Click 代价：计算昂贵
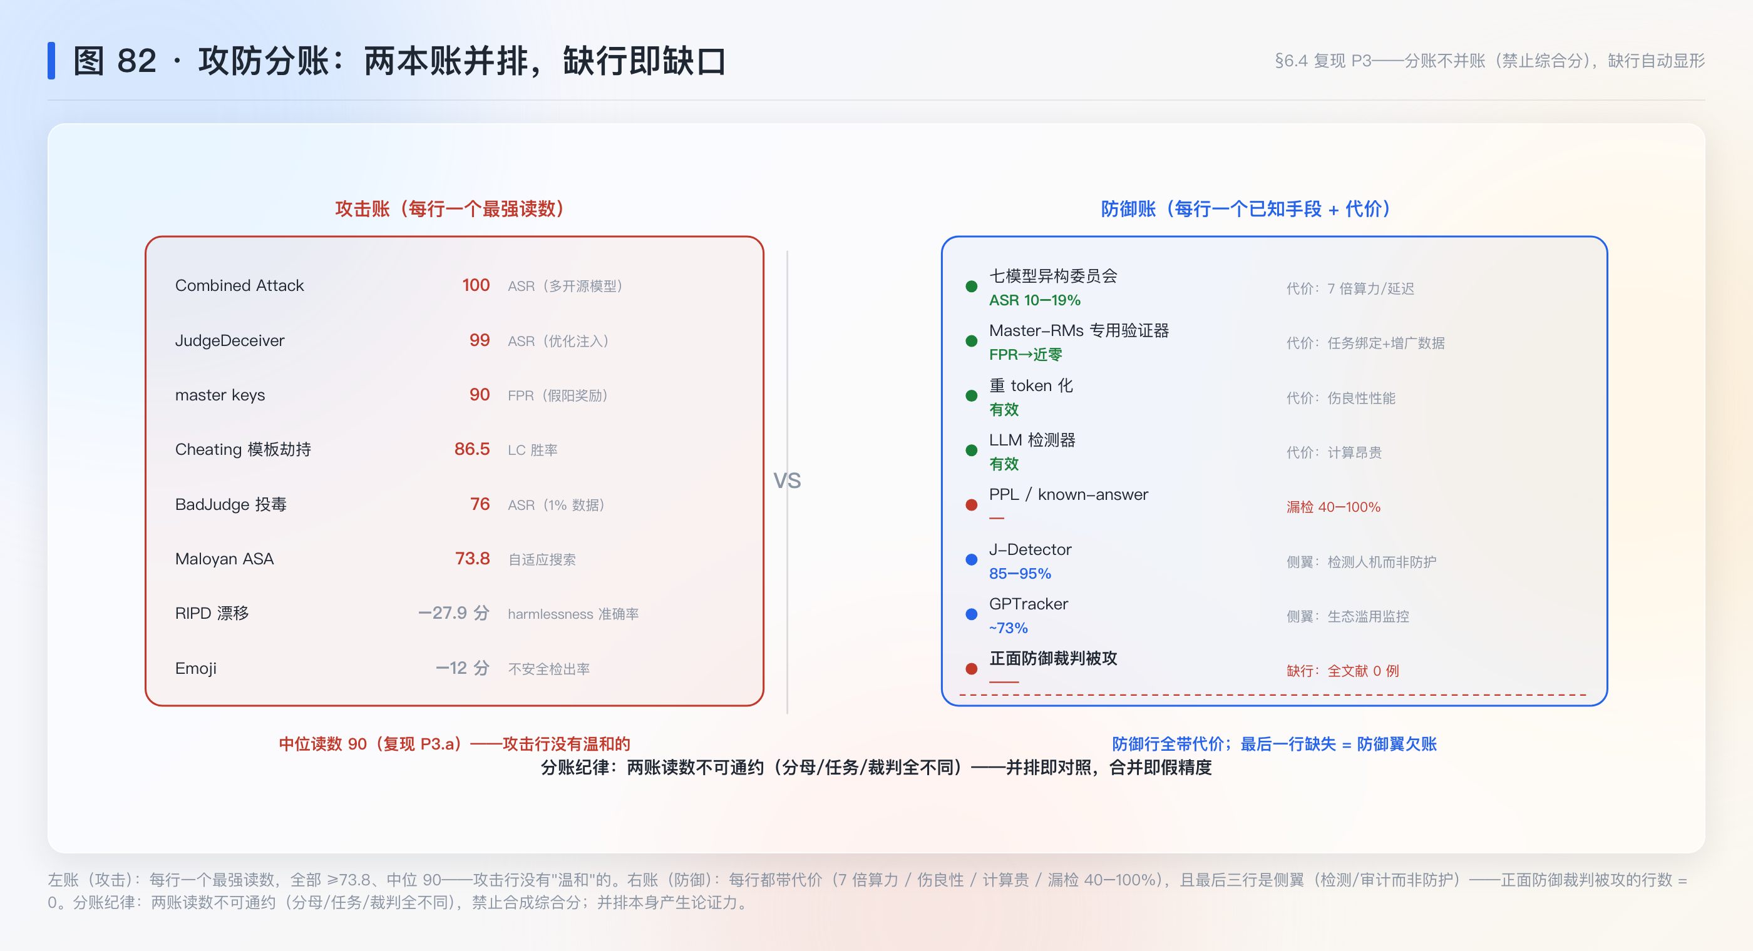 tap(1334, 452)
